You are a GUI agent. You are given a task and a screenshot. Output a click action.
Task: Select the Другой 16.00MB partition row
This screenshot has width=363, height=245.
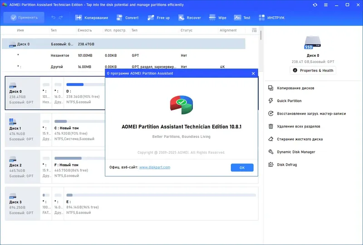click(x=123, y=67)
